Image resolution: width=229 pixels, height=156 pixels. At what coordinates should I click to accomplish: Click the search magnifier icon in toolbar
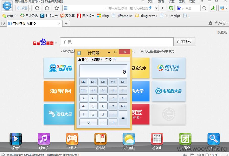point(204,8)
